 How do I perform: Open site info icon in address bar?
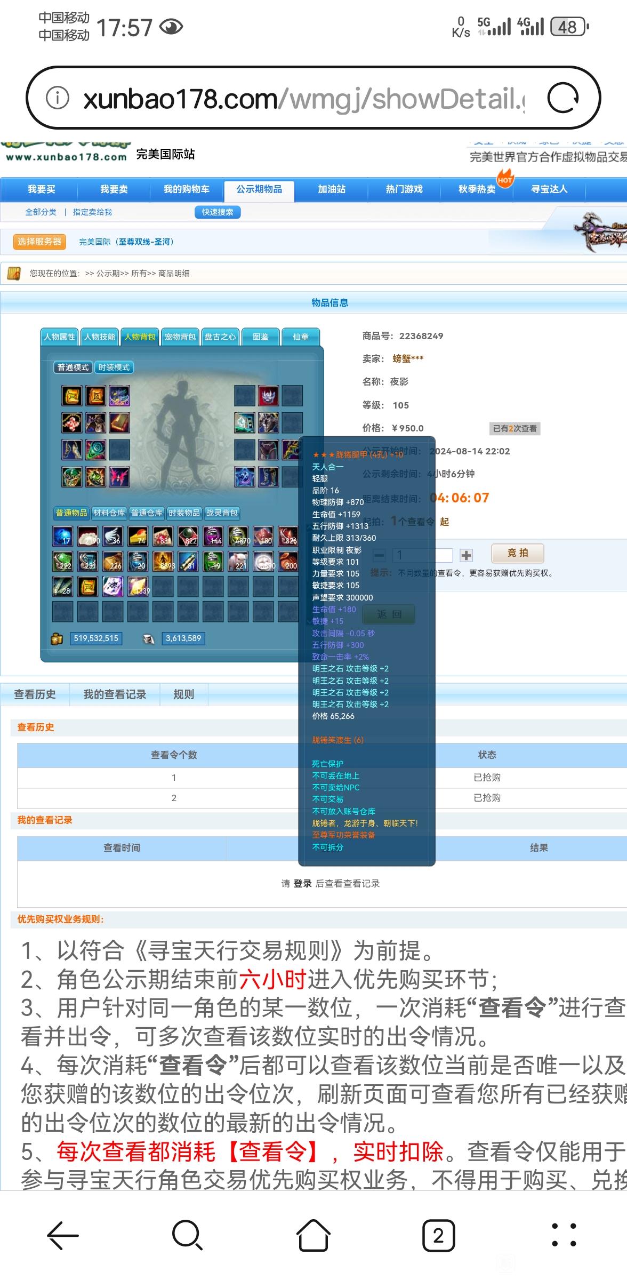coord(58,98)
